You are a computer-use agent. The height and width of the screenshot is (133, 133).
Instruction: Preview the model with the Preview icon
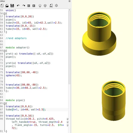(x=40, y=6)
